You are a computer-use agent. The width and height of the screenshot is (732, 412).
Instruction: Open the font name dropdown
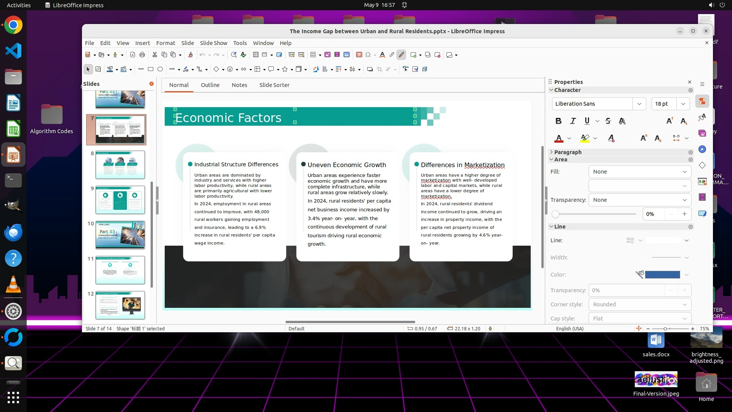pyautogui.click(x=639, y=104)
